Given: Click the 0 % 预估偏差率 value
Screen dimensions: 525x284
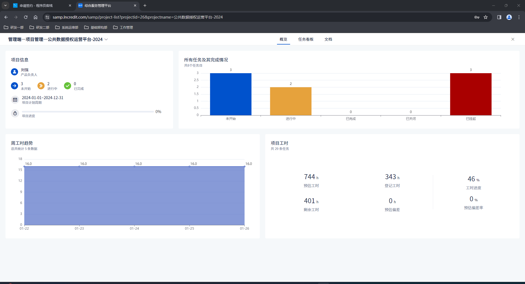Looking at the screenshot, I should point(474,199).
